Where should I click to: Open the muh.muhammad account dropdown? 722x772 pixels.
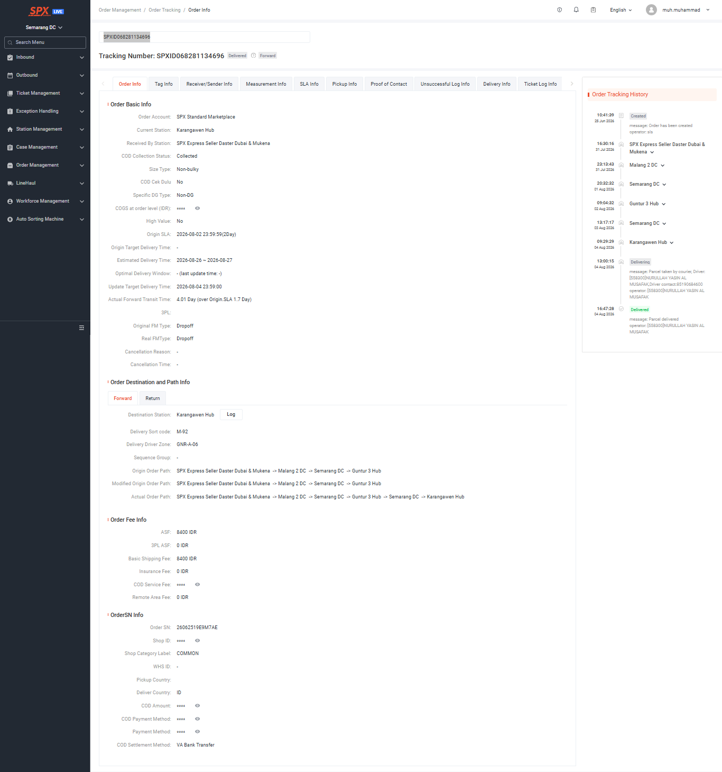tap(686, 10)
